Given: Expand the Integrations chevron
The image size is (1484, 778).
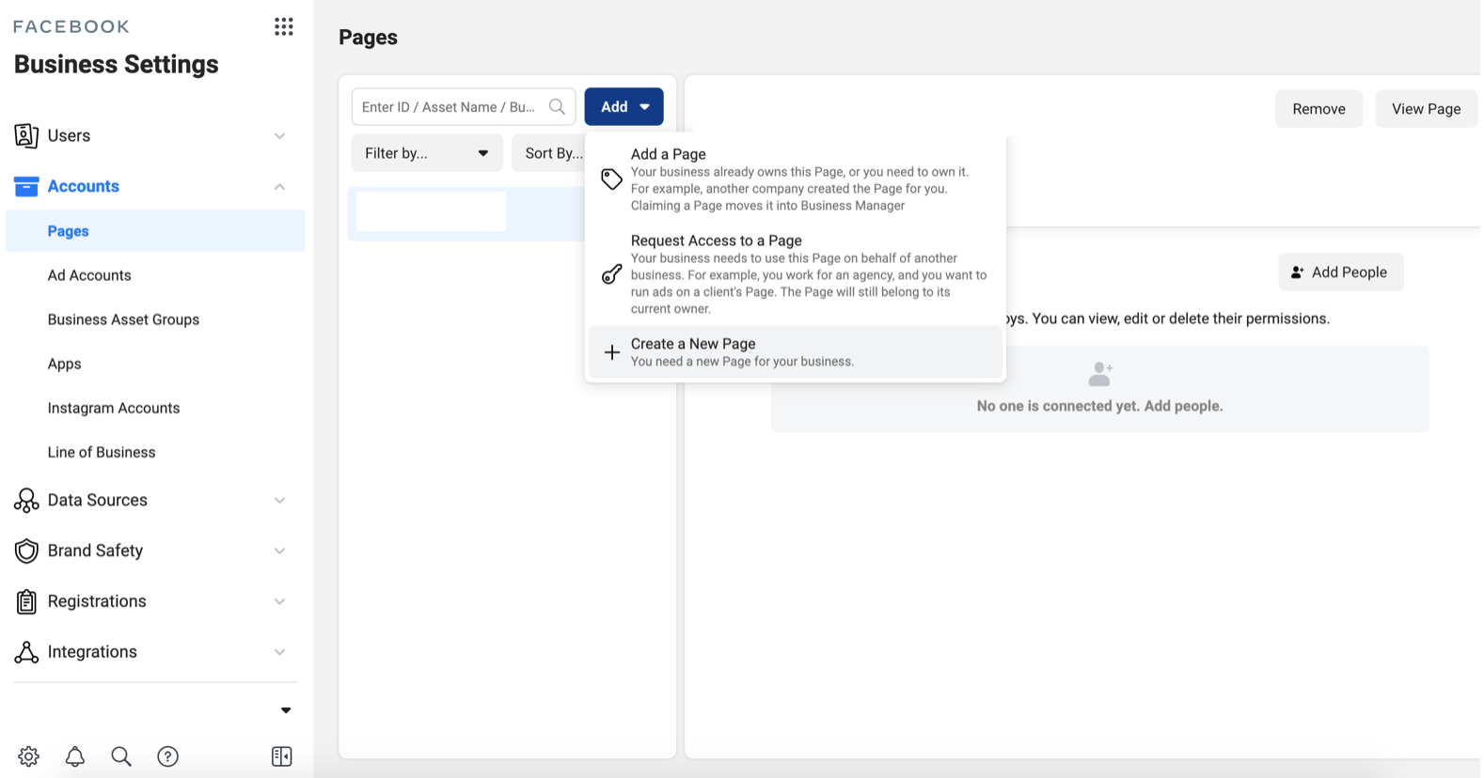Looking at the screenshot, I should tap(279, 652).
